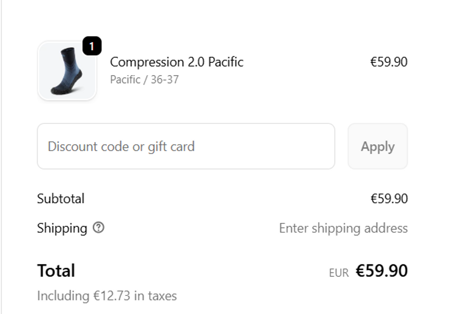The height and width of the screenshot is (314, 451).
Task: Click the bold Total label
Action: 56,271
